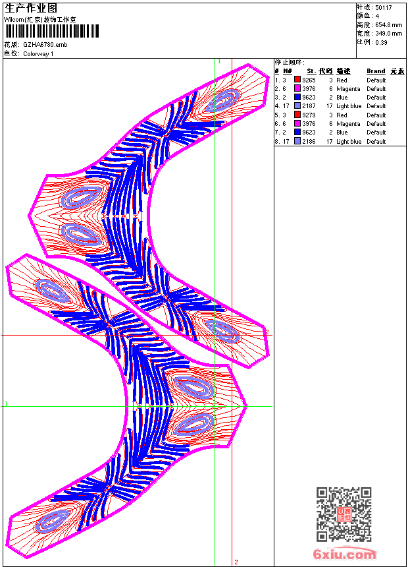Image resolution: width=408 pixels, height=567 pixels.
Task: Pick the blue swatch for stop 3
Action: (297, 97)
